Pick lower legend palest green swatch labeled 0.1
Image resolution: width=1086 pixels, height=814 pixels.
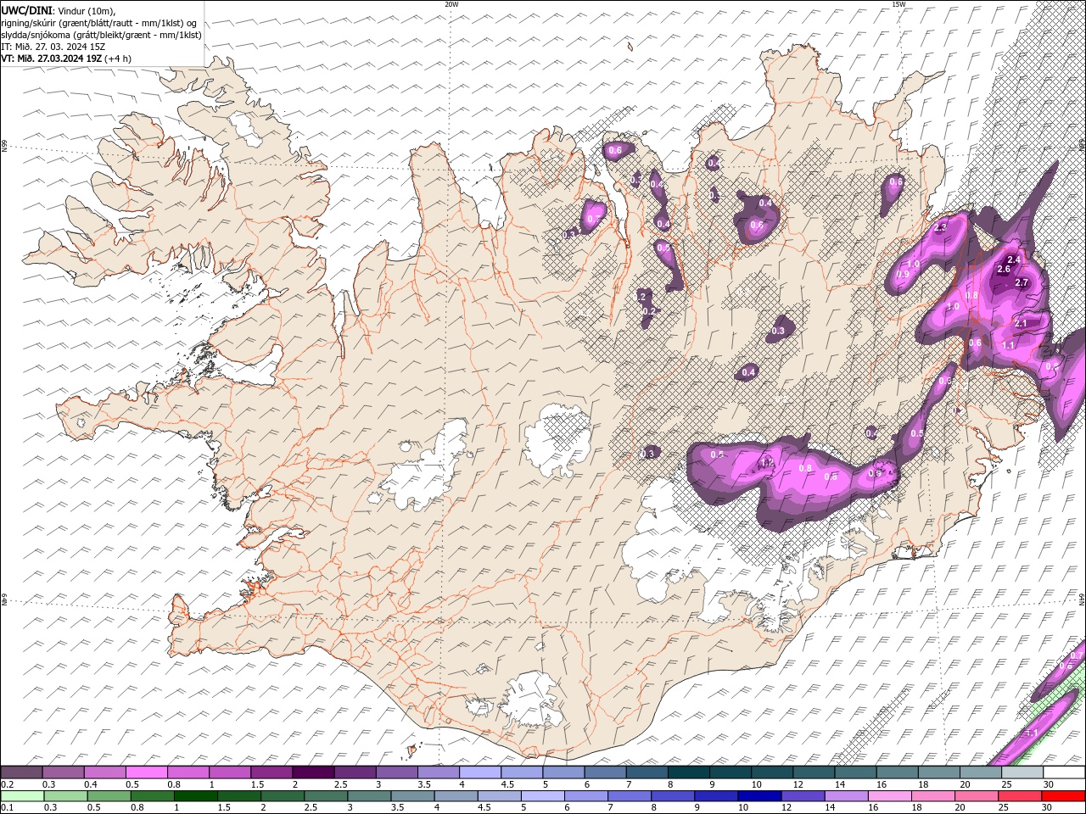pyautogui.click(x=22, y=796)
